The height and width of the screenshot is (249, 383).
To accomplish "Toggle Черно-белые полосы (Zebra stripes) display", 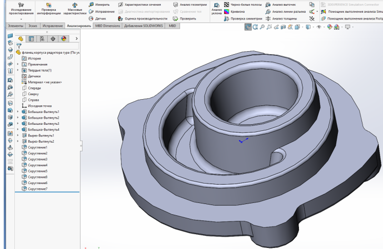I will click(227, 5).
